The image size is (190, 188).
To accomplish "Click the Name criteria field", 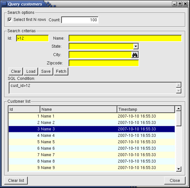I will point(125,38).
